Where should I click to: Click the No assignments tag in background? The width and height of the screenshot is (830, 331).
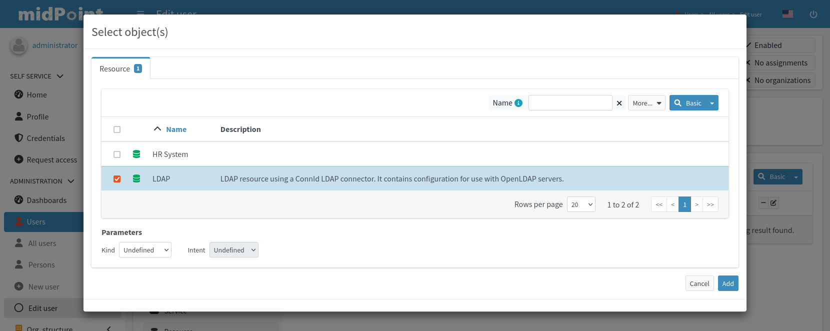point(780,63)
